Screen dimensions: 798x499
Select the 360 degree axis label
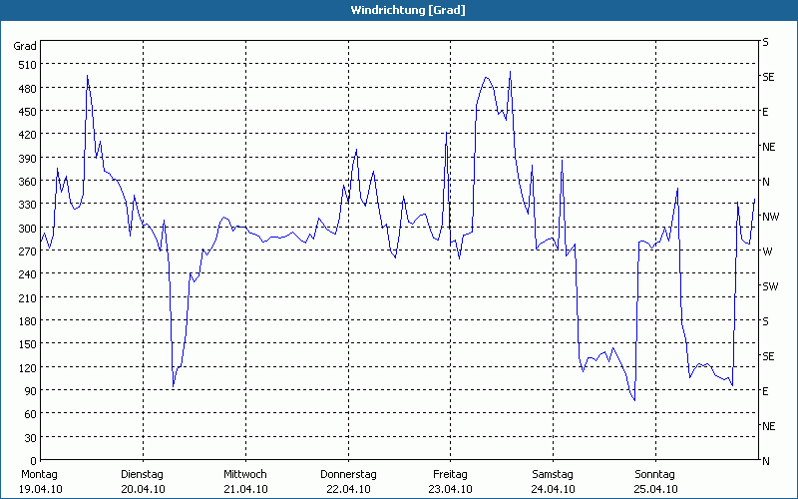click(28, 182)
